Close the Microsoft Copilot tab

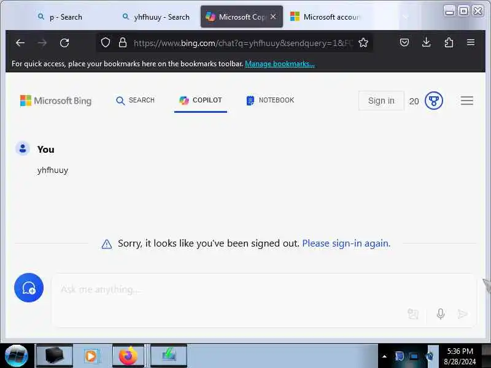point(273,17)
